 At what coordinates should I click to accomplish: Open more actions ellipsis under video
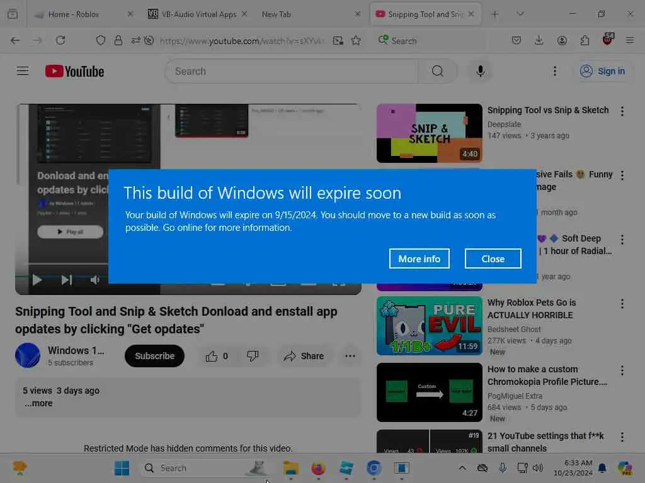[x=350, y=356]
